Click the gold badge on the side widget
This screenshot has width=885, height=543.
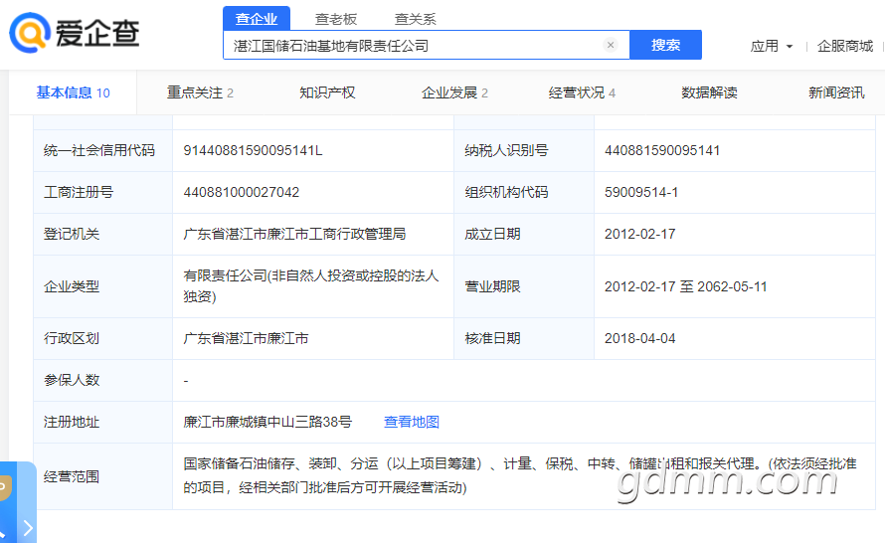4,488
